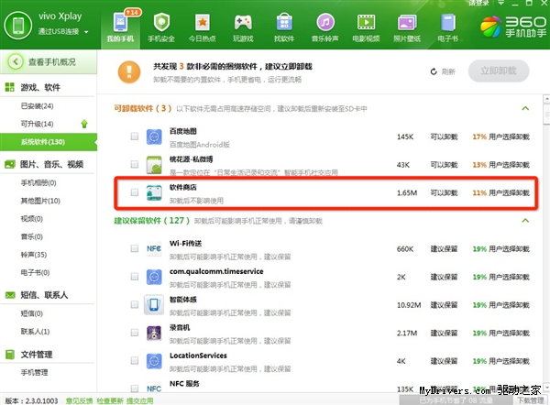
Task: Click the 智能体感 app icon
Action: coord(154,305)
